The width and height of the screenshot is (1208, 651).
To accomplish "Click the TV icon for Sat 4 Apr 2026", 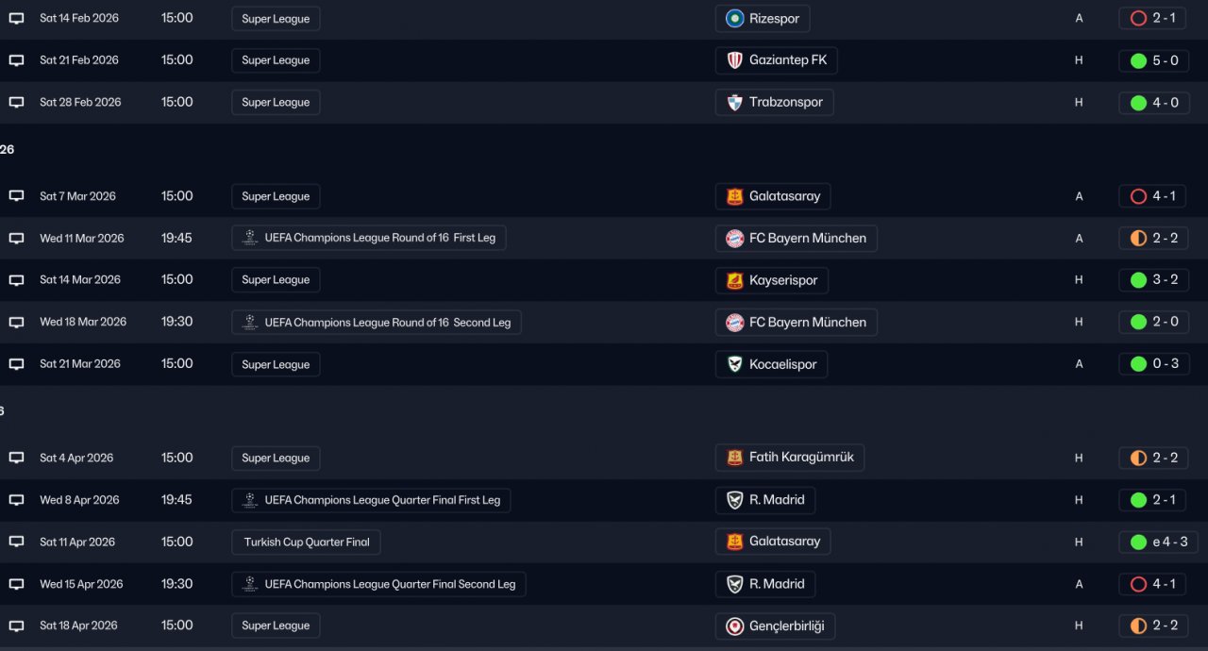I will (16, 459).
